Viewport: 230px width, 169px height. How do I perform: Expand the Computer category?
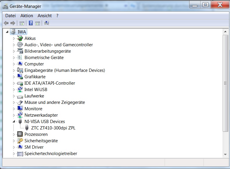14,64
